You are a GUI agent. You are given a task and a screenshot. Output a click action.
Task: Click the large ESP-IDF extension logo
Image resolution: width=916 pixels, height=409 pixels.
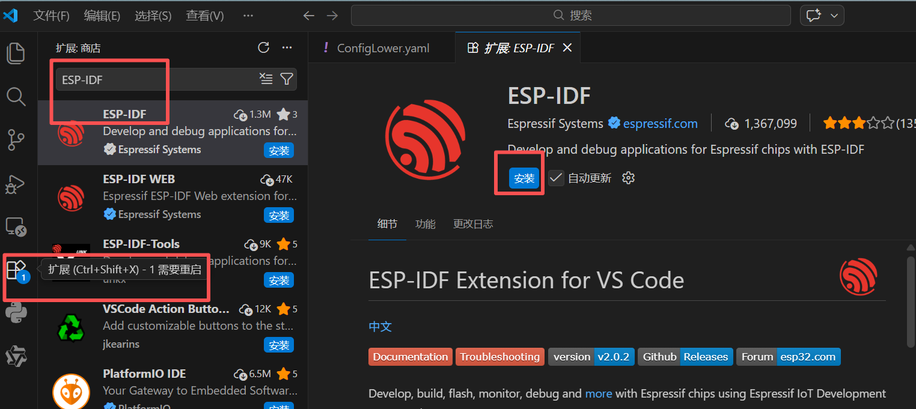coord(426,141)
